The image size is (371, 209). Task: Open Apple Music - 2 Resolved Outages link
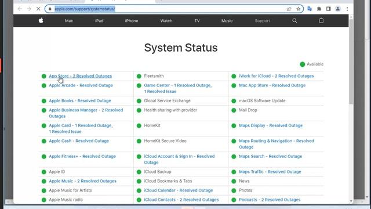[82, 181]
